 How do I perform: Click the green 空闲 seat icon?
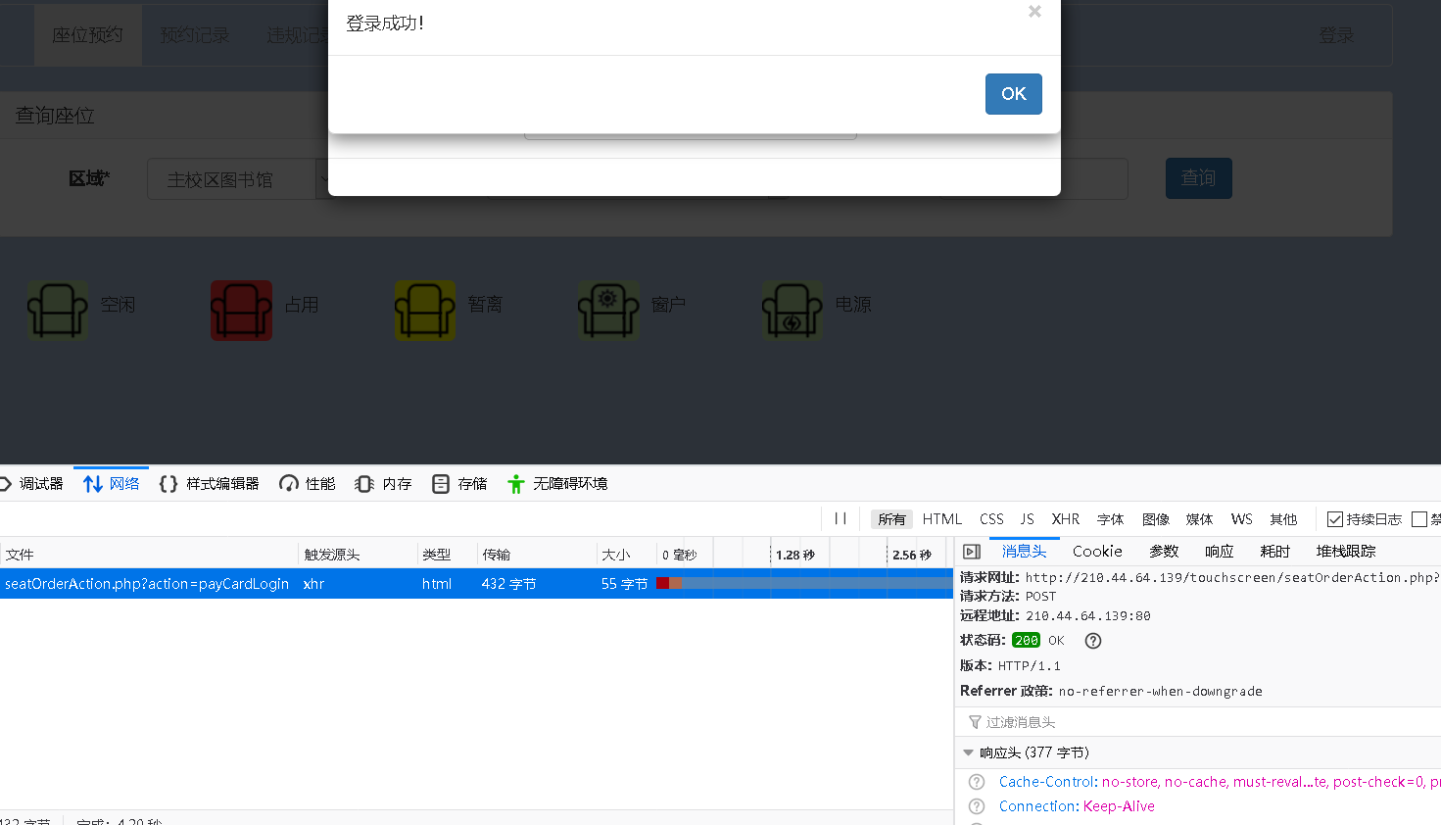tap(58, 310)
